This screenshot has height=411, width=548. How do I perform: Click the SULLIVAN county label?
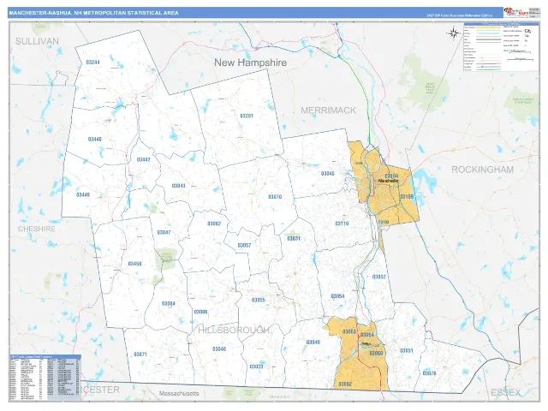pos(37,41)
